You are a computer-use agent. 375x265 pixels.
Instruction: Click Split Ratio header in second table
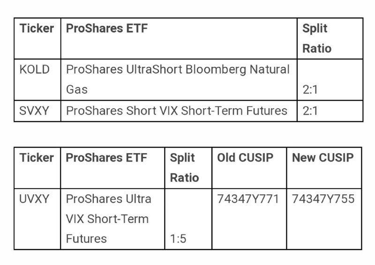point(184,168)
